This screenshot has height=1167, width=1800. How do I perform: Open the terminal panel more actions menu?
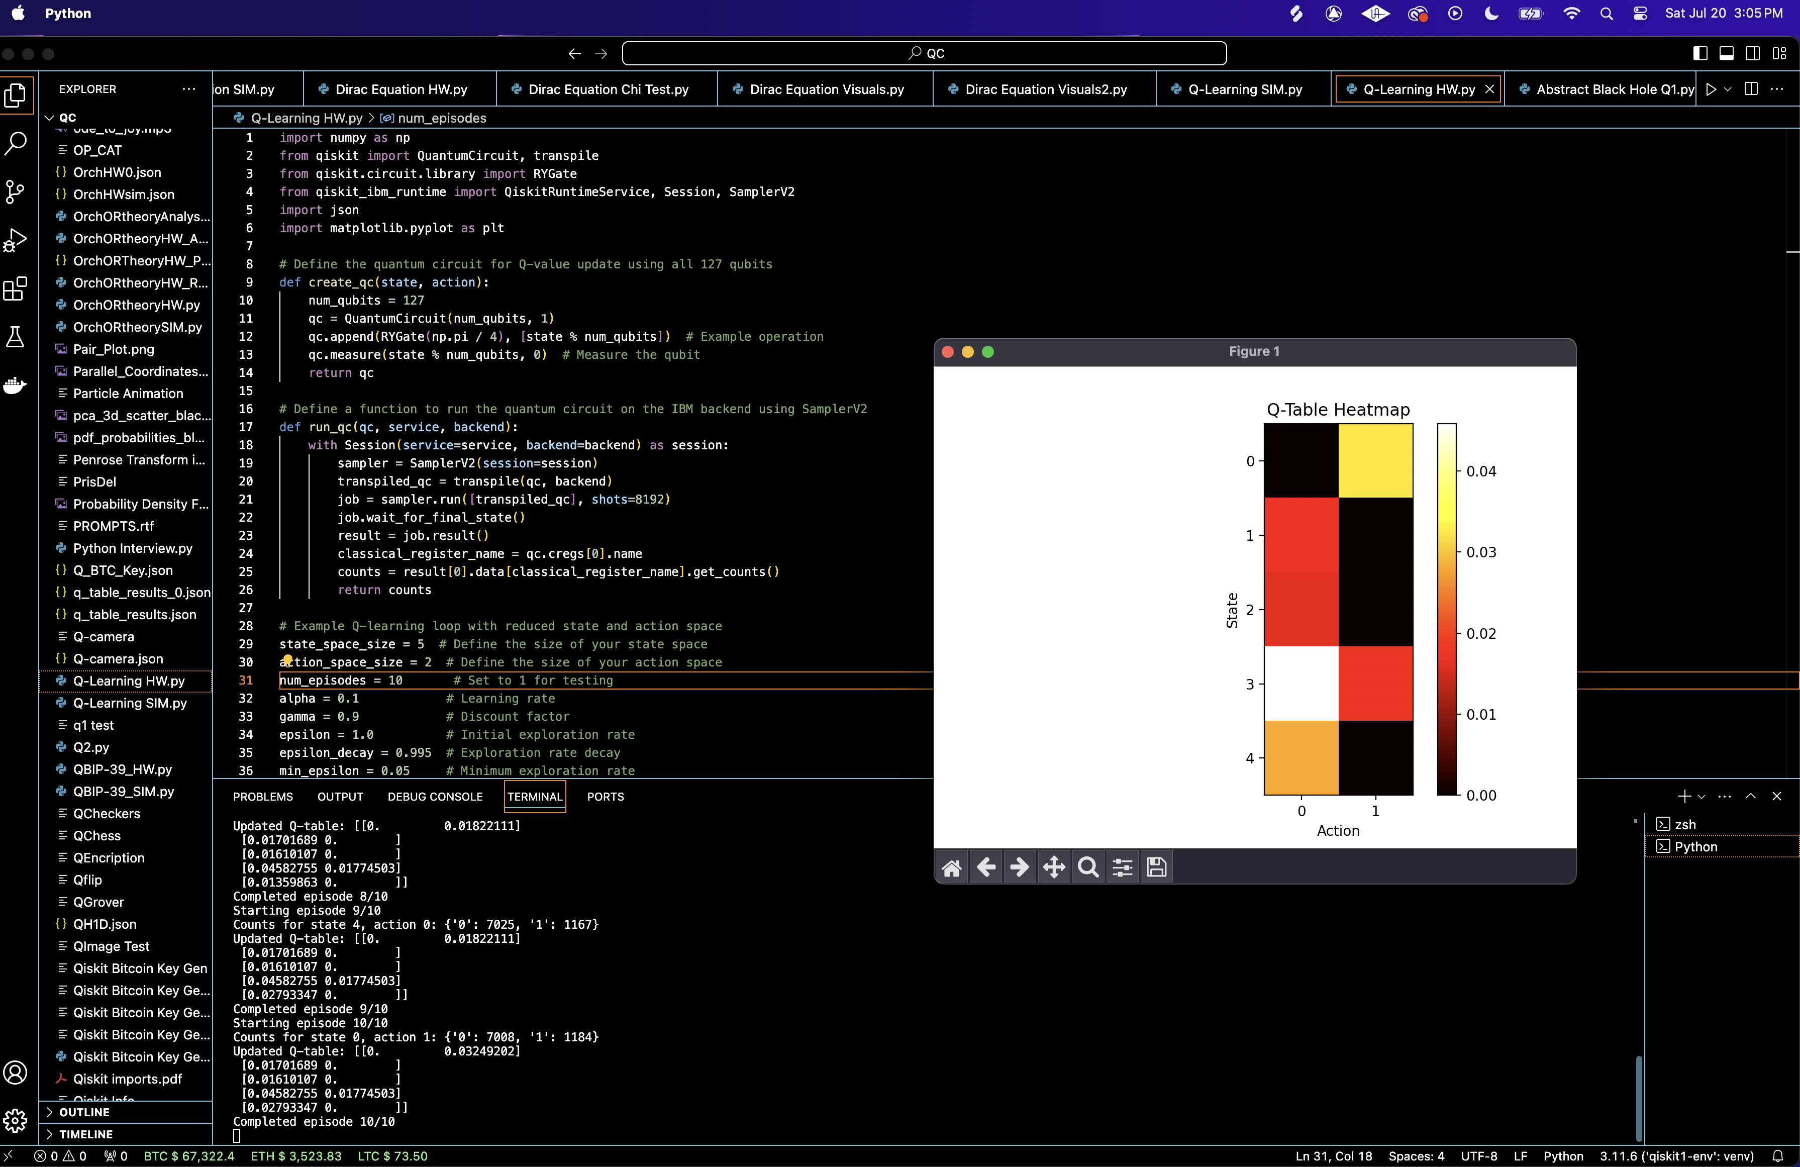pos(1724,797)
